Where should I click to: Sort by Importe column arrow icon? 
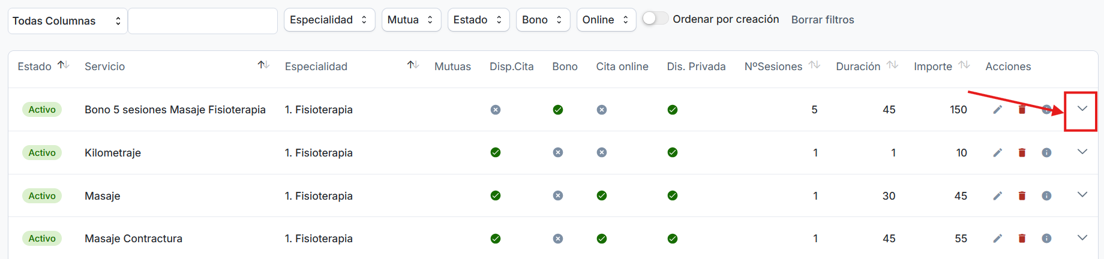point(964,65)
